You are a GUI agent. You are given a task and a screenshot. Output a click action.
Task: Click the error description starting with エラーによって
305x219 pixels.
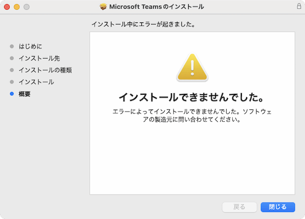[192, 116]
